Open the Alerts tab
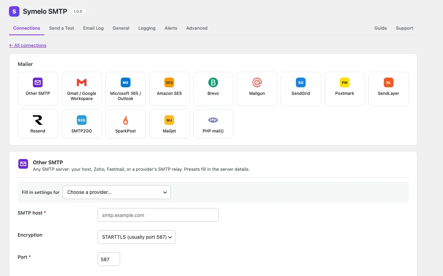The image size is (443, 276). click(x=171, y=28)
